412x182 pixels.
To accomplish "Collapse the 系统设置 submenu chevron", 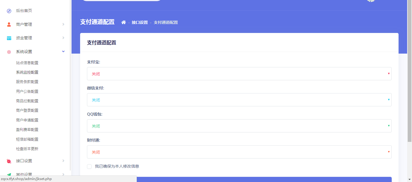I will pyautogui.click(x=63, y=51).
